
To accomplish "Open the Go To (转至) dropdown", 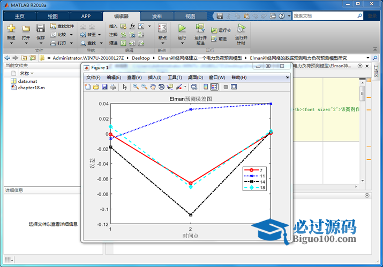I will 100,35.
